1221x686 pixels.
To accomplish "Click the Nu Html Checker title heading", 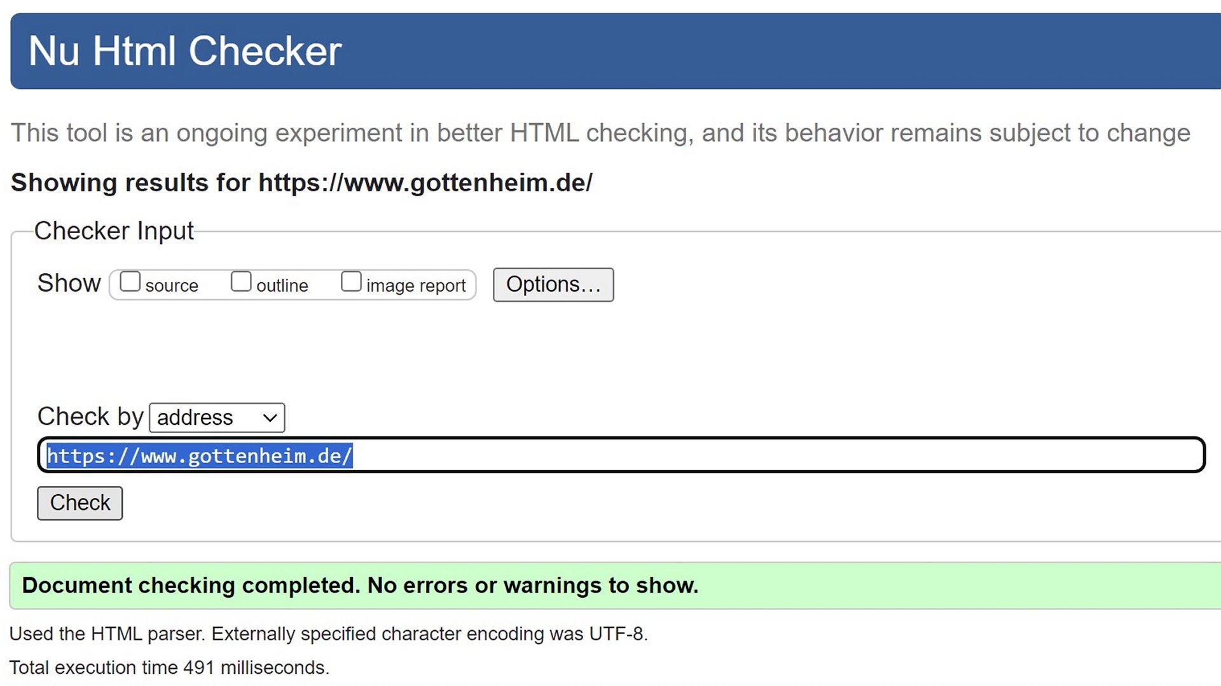I will (185, 51).
